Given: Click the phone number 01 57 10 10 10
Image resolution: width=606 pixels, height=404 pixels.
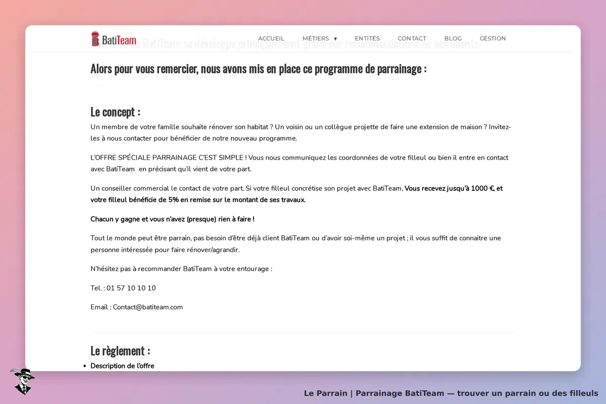Looking at the screenshot, I should tap(131, 288).
